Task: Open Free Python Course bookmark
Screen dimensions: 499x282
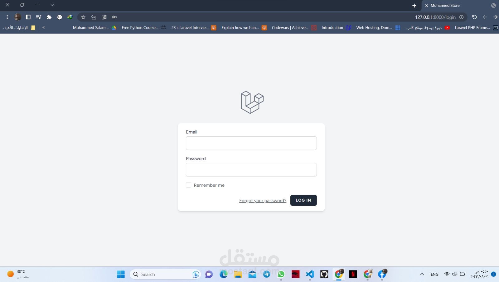Action: coord(144,28)
